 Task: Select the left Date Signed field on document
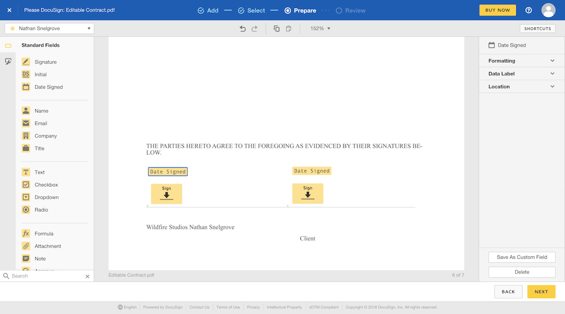coord(168,172)
